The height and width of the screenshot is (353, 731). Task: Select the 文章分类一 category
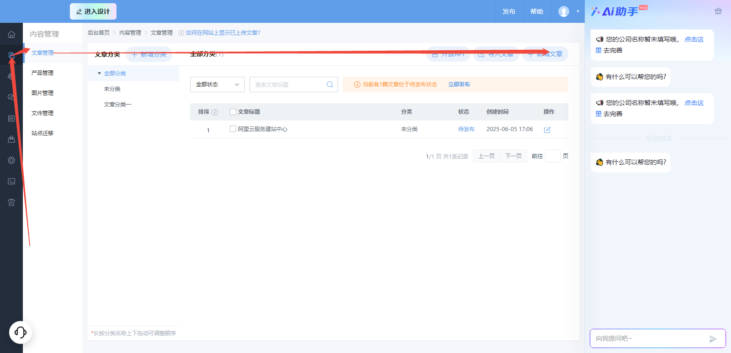[117, 105]
